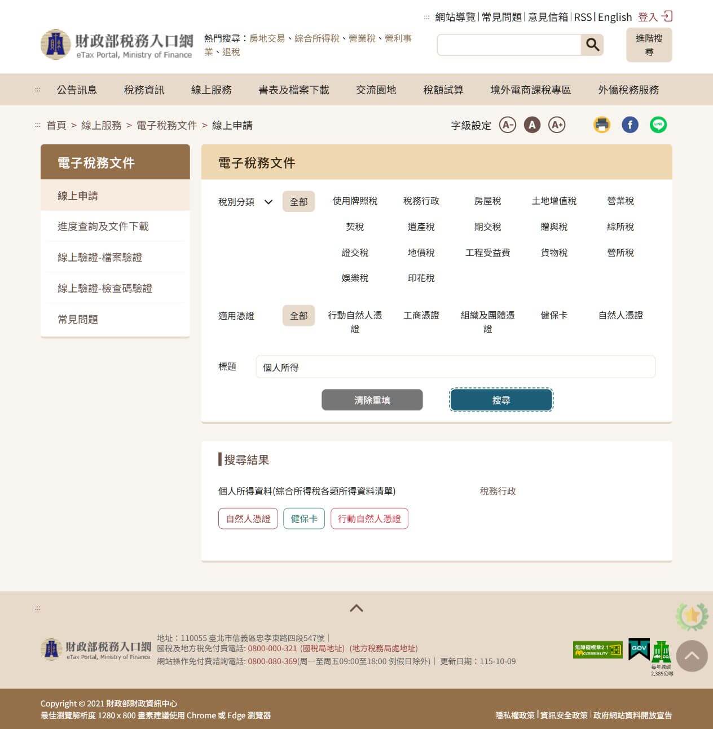The width and height of the screenshot is (713, 729).
Task: Go to 首頁 in breadcrumb
Action: [56, 125]
